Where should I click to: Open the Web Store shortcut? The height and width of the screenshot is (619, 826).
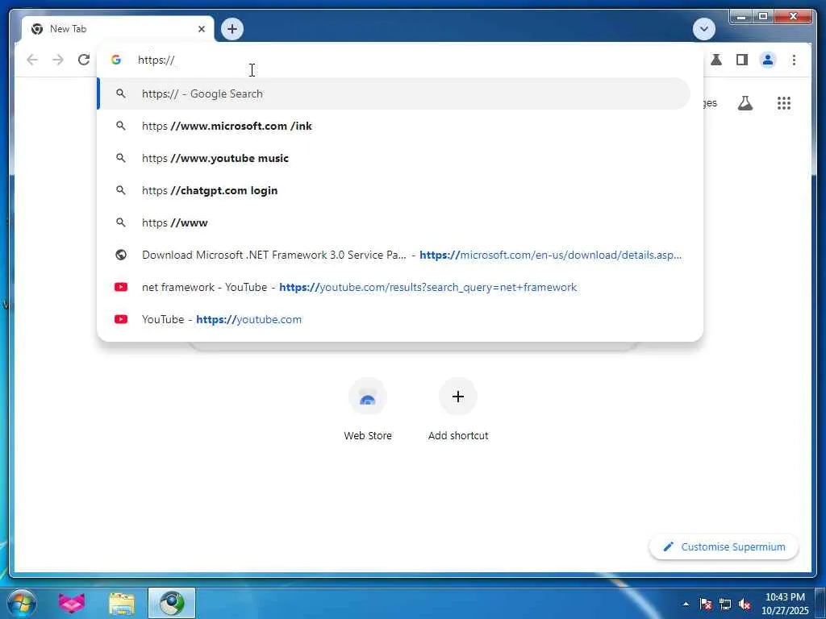pyautogui.click(x=368, y=410)
